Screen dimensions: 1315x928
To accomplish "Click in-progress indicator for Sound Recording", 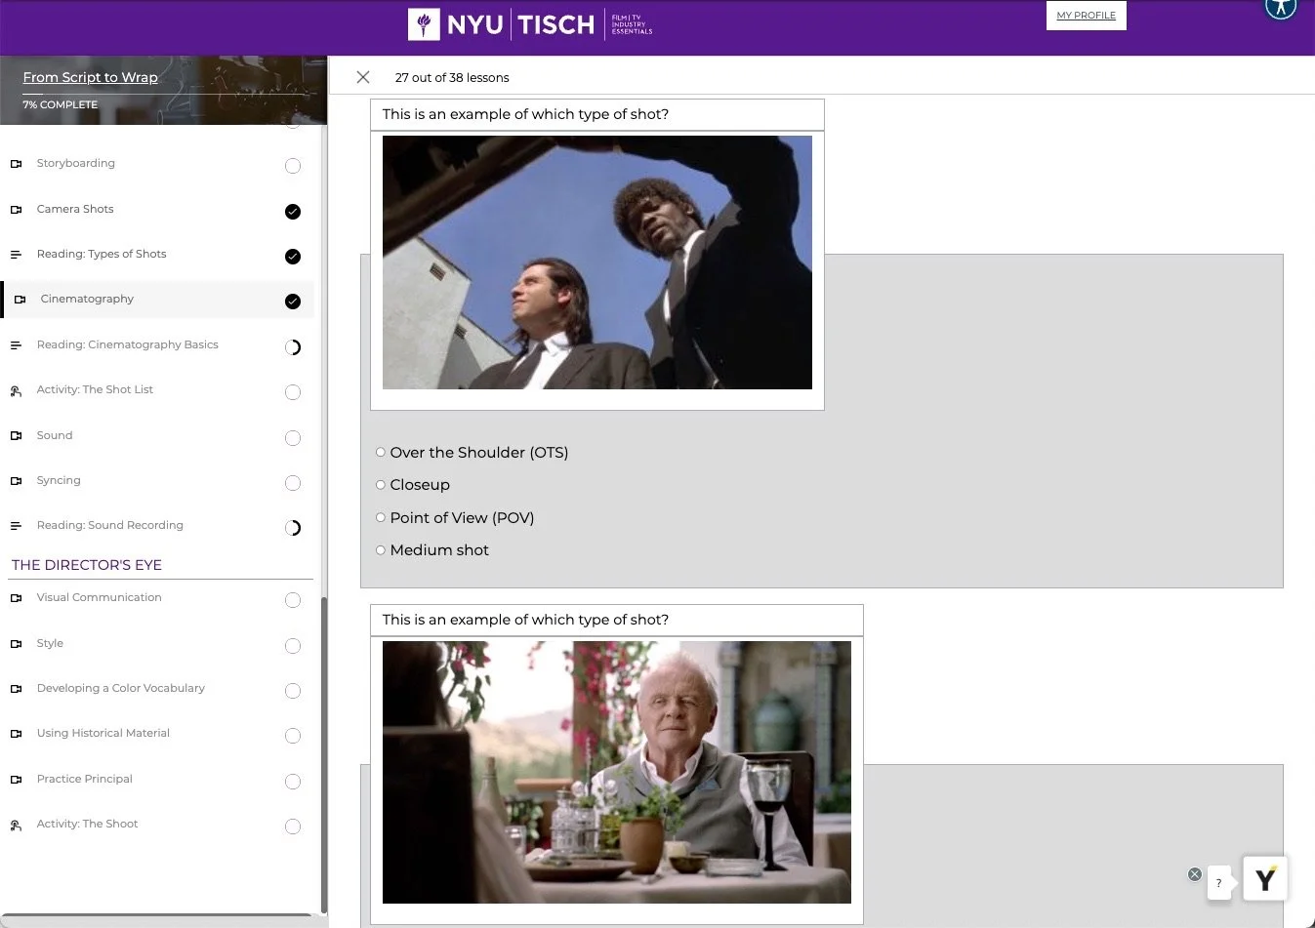I will coord(293,528).
